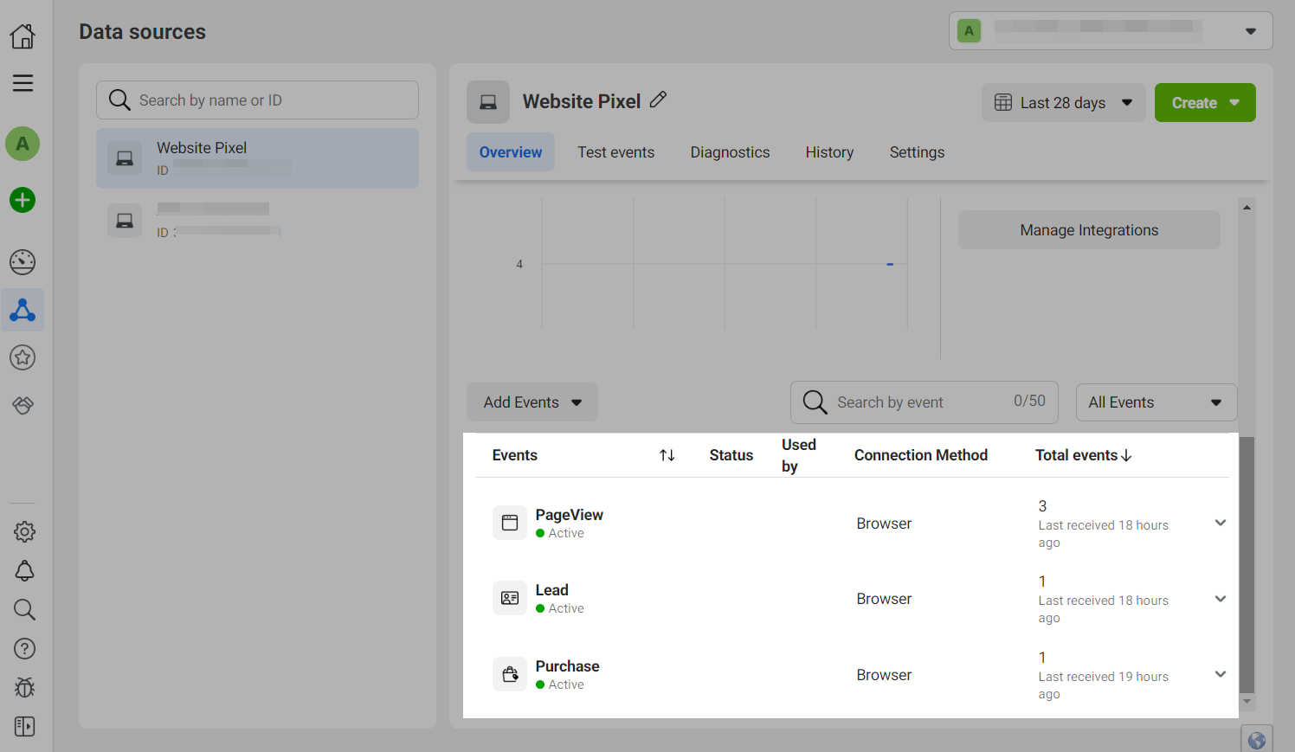This screenshot has width=1295, height=752.
Task: Click the green Create button
Action: point(1204,103)
